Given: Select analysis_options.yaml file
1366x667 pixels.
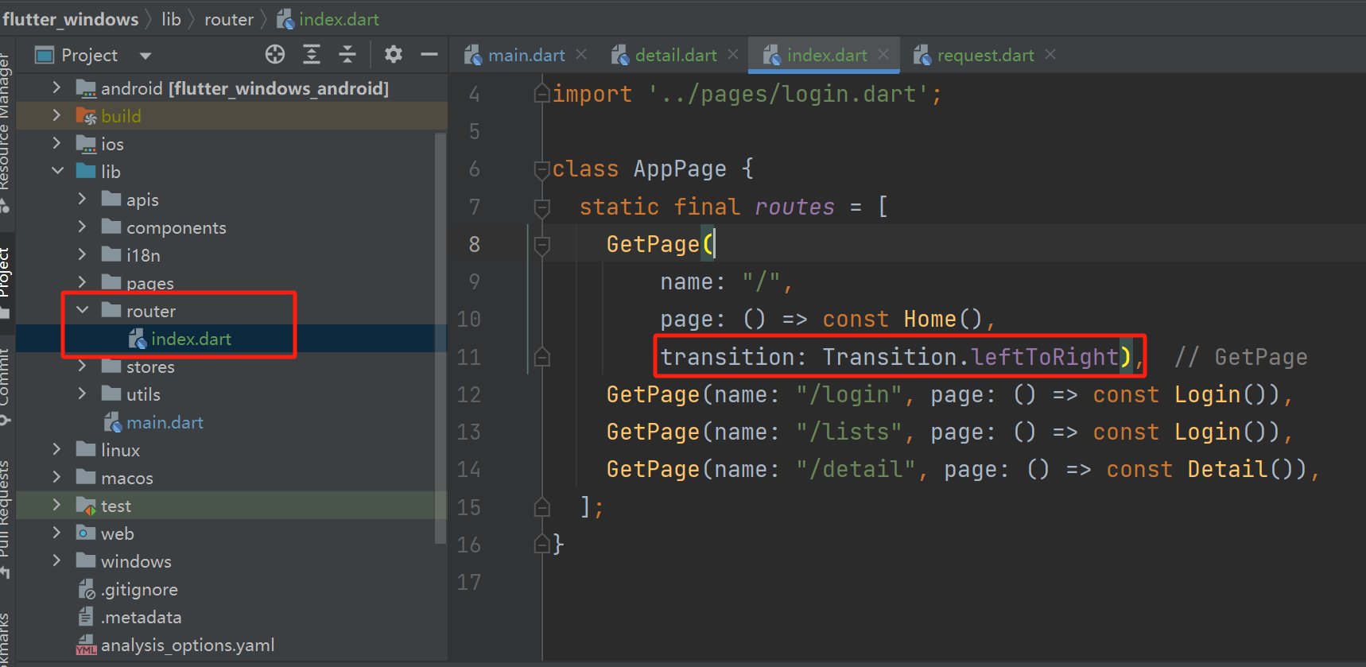Looking at the screenshot, I should pyautogui.click(x=188, y=645).
